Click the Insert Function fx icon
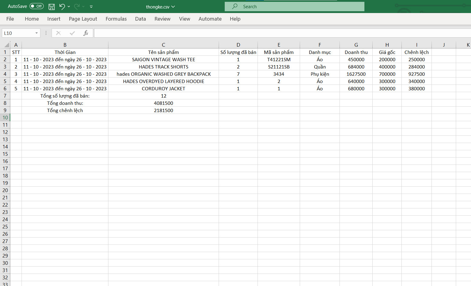This screenshot has height=286, width=471. pyautogui.click(x=86, y=33)
